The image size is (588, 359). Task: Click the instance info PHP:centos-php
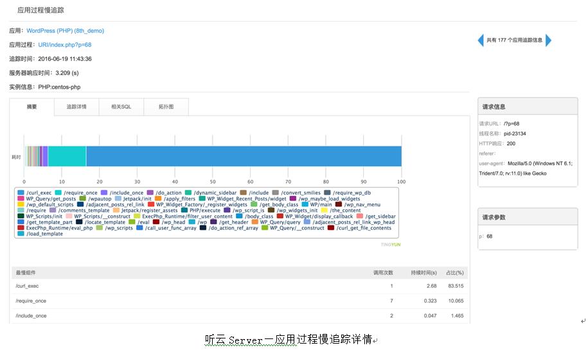pyautogui.click(x=59, y=87)
